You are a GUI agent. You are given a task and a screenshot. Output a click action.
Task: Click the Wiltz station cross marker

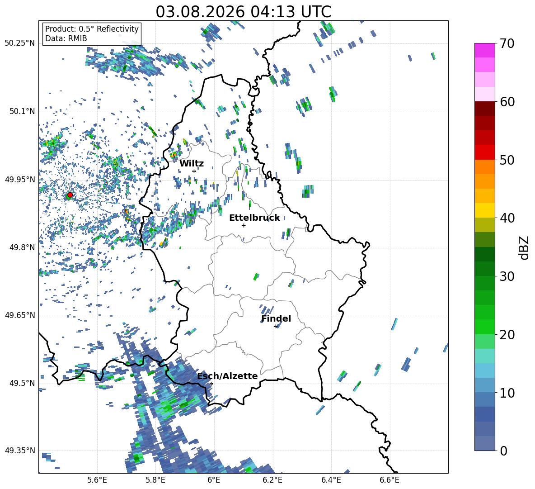(x=194, y=171)
